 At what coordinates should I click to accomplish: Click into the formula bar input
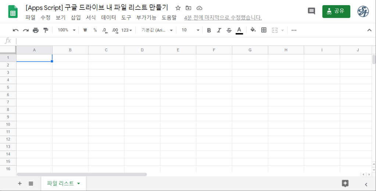[x=184, y=41]
